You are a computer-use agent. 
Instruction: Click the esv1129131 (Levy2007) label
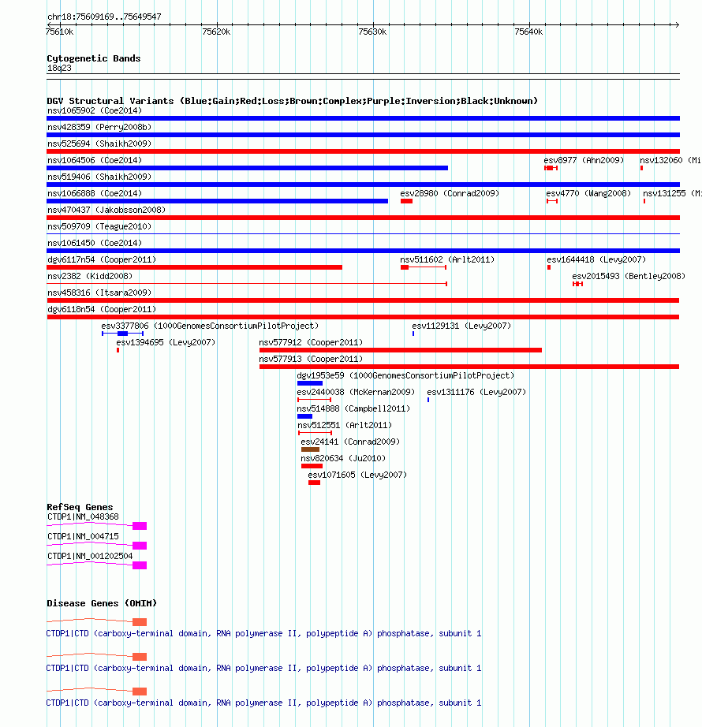(461, 326)
